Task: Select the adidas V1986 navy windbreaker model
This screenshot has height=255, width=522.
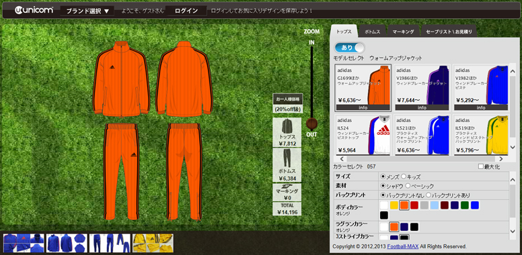Action: point(422,87)
